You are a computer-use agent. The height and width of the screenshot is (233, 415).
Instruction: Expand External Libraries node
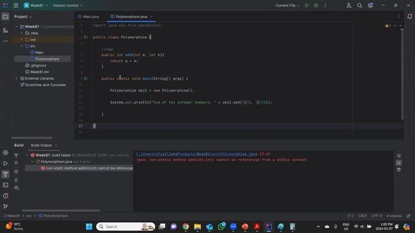click(x=16, y=78)
